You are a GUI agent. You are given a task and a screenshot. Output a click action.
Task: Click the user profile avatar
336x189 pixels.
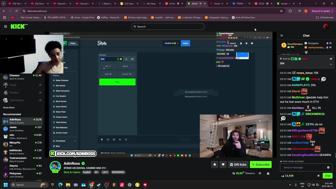(326, 26)
